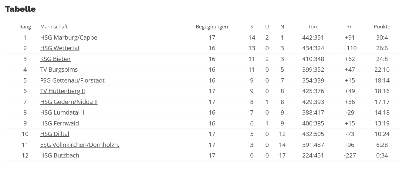Open TV Burgsolms team details
Viewport: 406px width, 169px height.
[59, 70]
